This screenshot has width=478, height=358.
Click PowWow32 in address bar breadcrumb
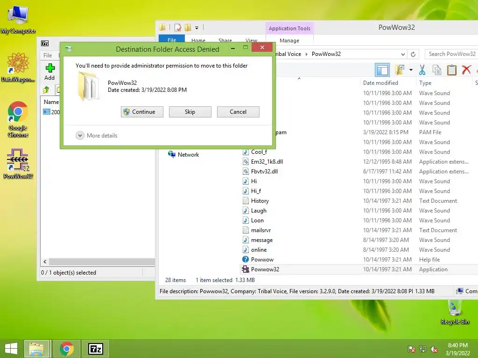(x=326, y=54)
